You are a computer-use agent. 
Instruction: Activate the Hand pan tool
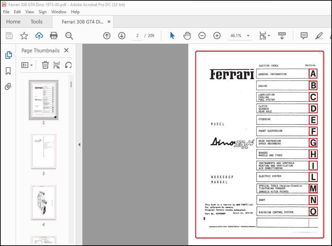coord(187,36)
